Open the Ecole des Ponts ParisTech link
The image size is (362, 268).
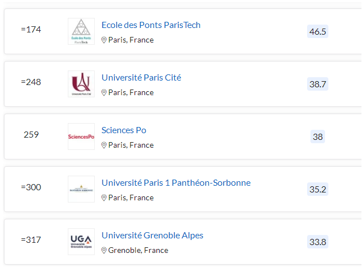coord(151,25)
